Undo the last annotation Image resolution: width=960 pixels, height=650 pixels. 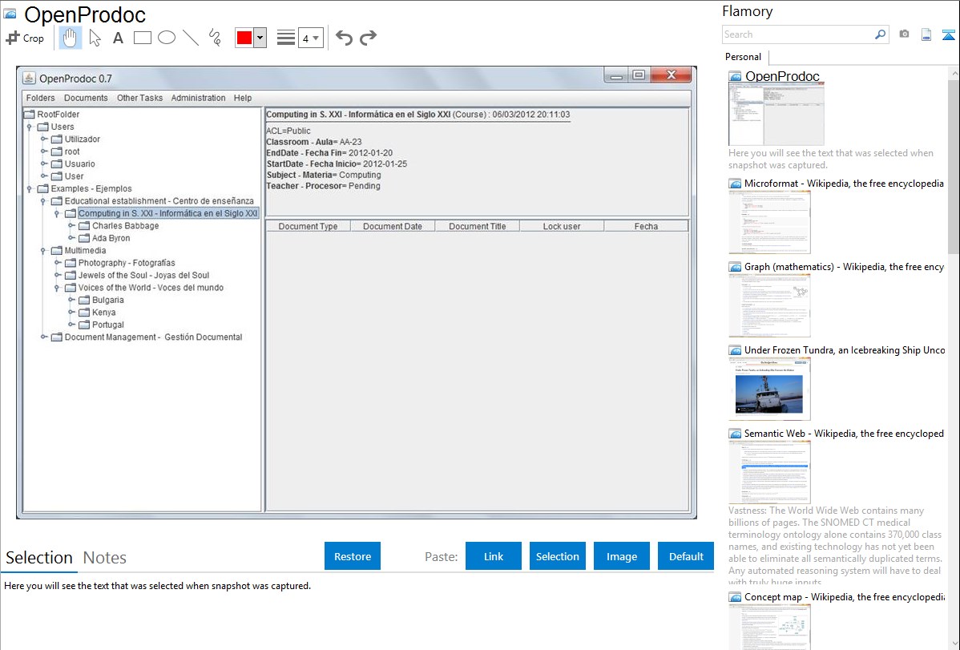[x=344, y=38]
